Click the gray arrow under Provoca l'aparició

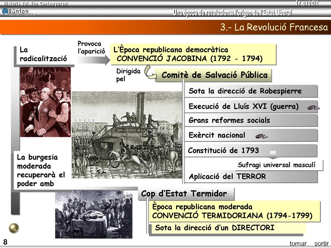click(x=93, y=60)
